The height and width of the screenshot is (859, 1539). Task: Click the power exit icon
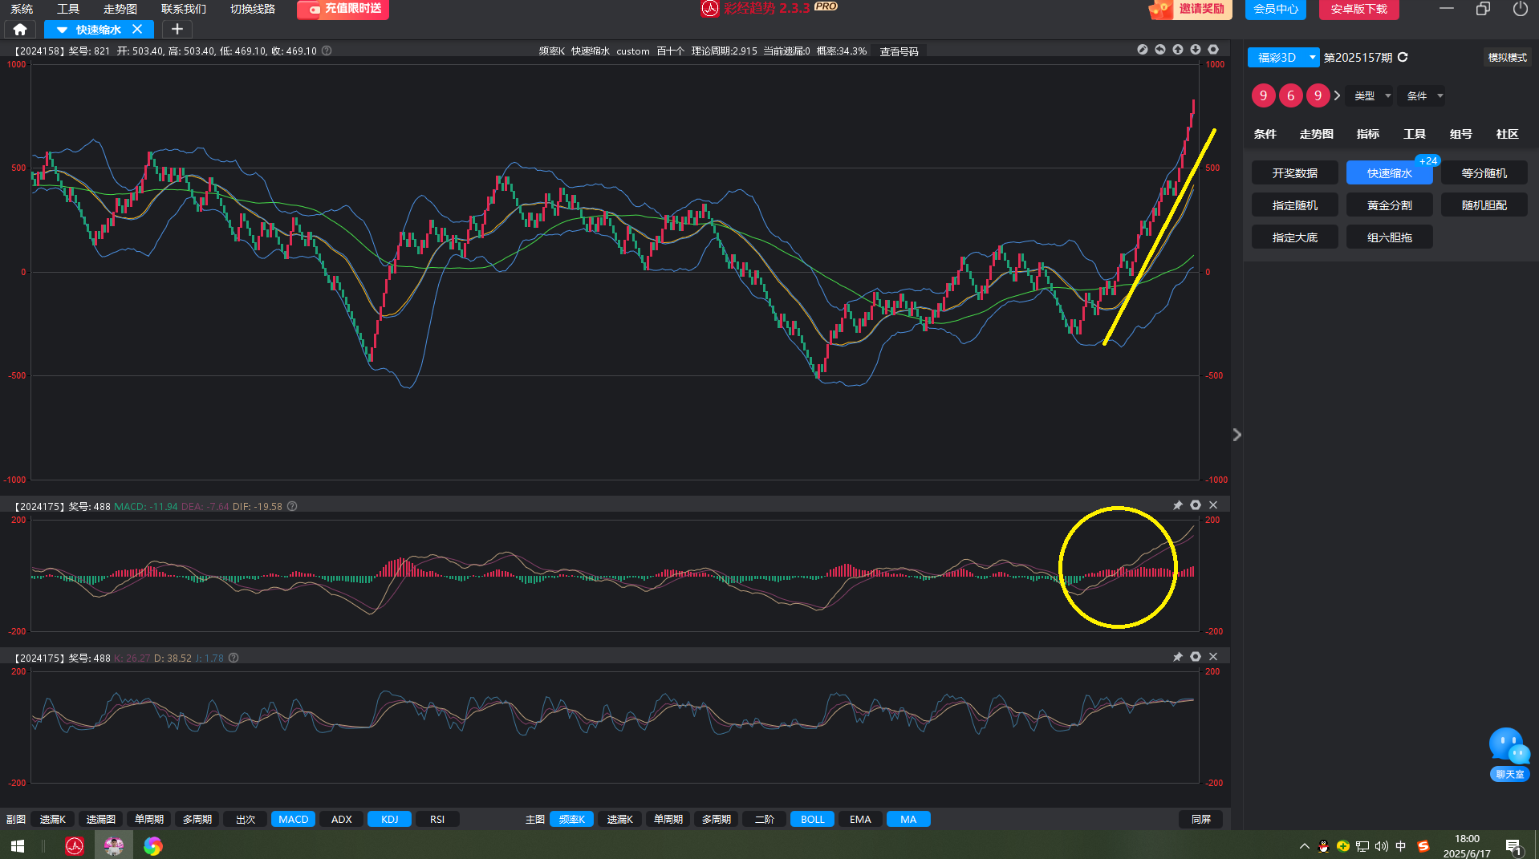[1520, 9]
